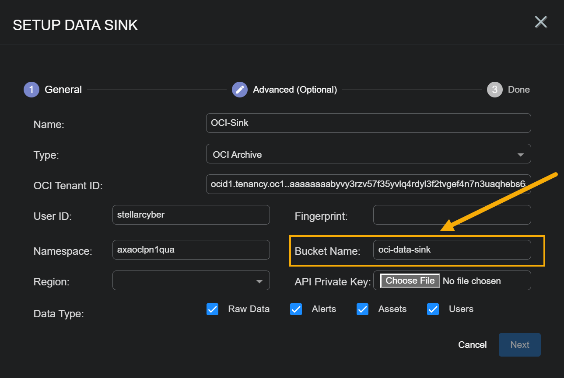Expand the Region dropdown
Viewport: 564px width, 378px height.
click(x=191, y=281)
